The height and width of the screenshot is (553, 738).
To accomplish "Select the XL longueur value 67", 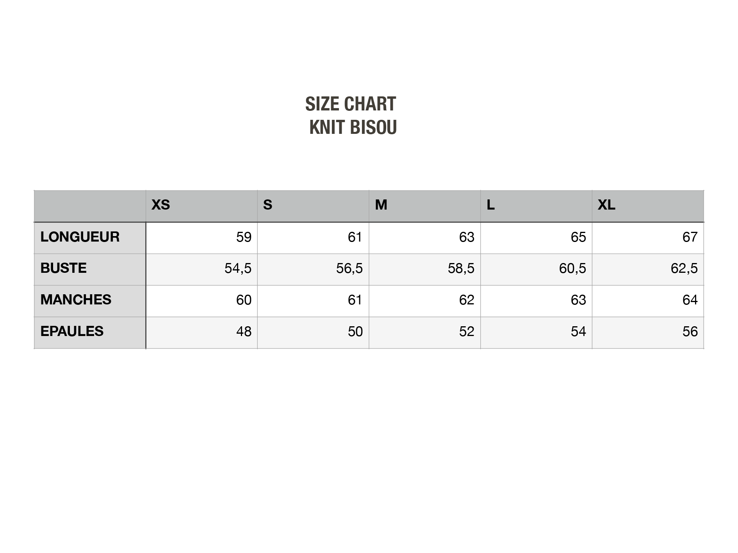I will coord(690,237).
